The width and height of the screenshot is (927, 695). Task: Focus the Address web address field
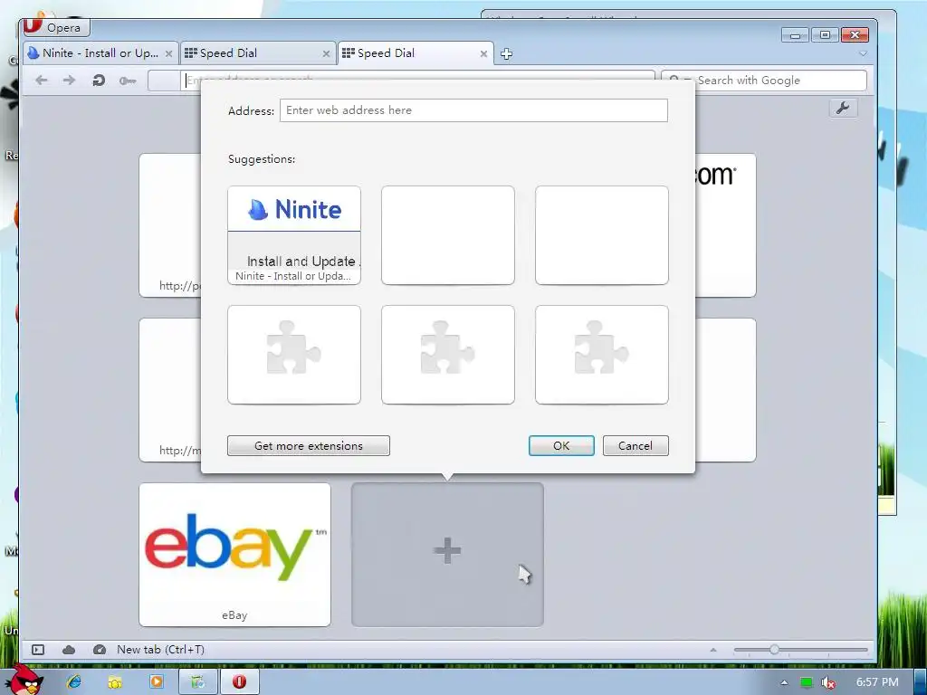[473, 110]
